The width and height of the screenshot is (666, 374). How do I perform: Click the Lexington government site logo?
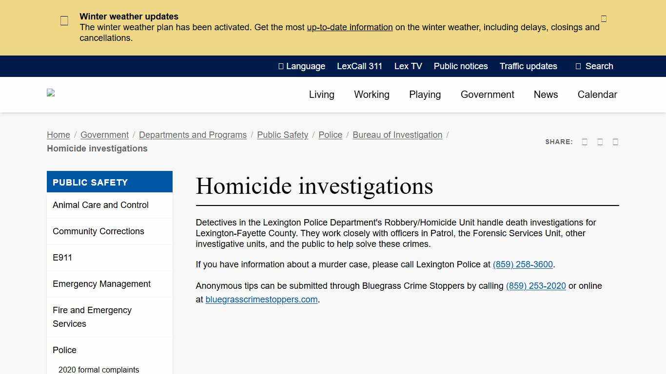point(51,93)
